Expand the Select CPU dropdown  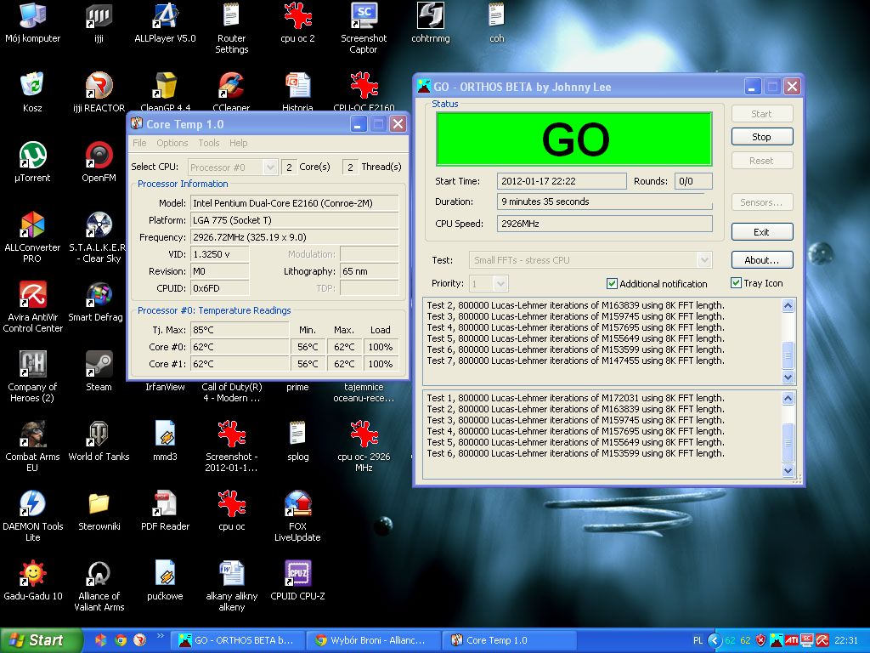[270, 168]
